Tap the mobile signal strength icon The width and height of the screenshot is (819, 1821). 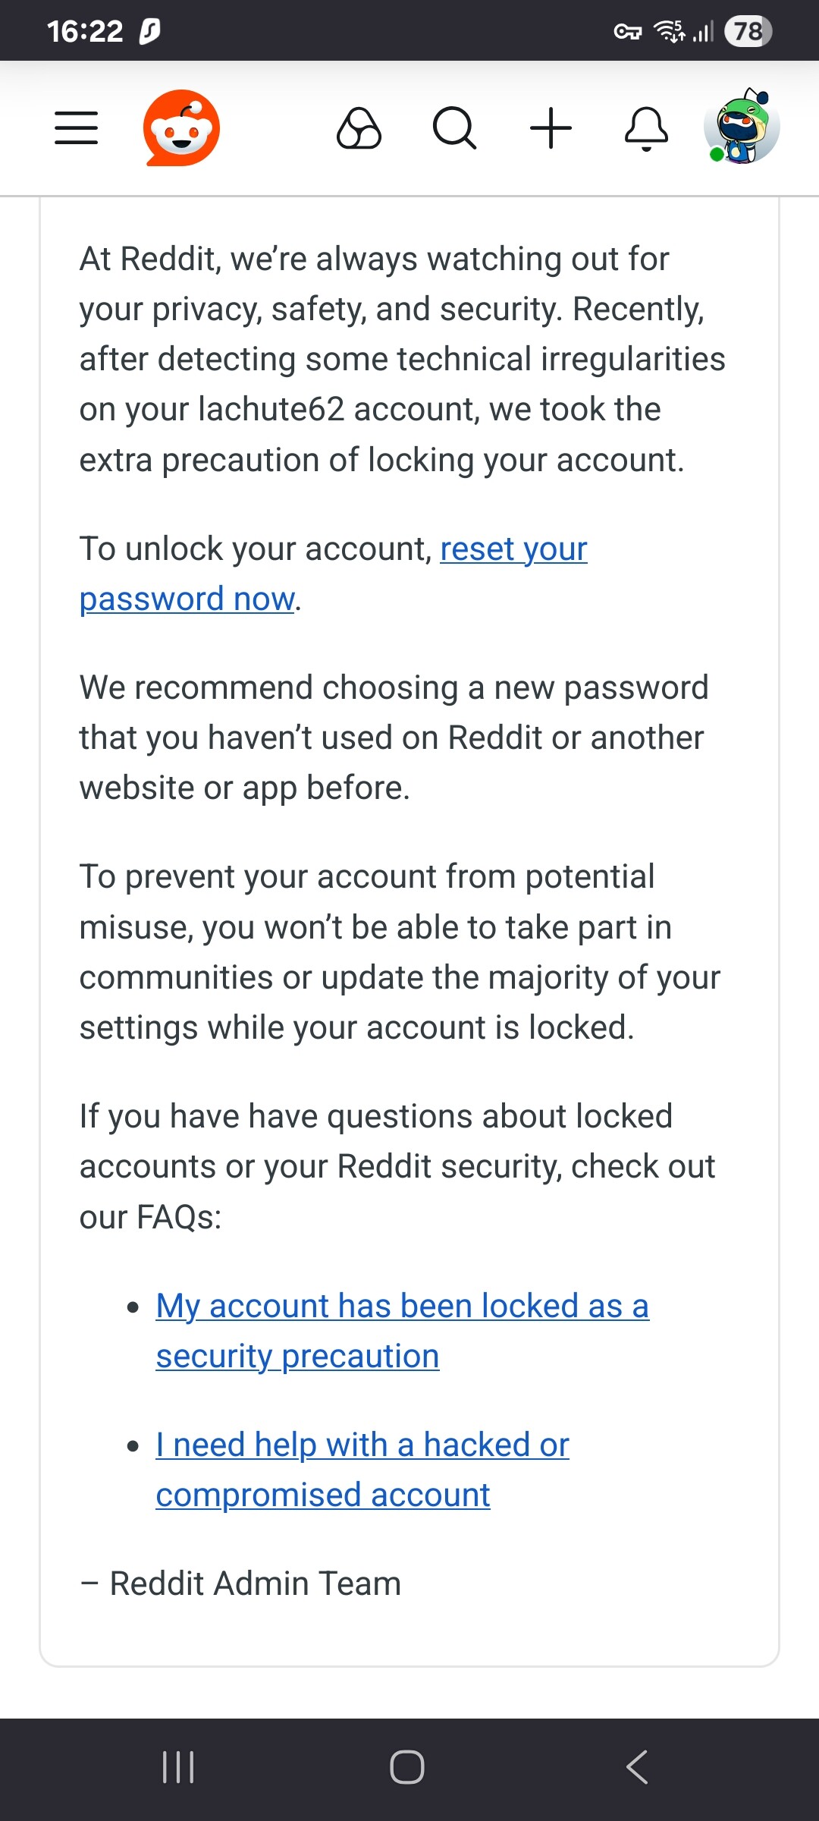pyautogui.click(x=703, y=32)
